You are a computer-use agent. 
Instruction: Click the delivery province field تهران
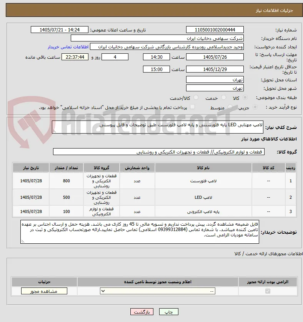click(215, 79)
